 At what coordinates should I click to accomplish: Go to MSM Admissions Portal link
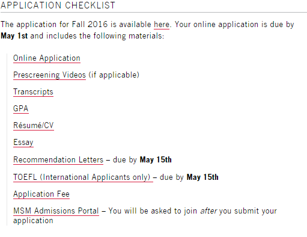coord(56,211)
